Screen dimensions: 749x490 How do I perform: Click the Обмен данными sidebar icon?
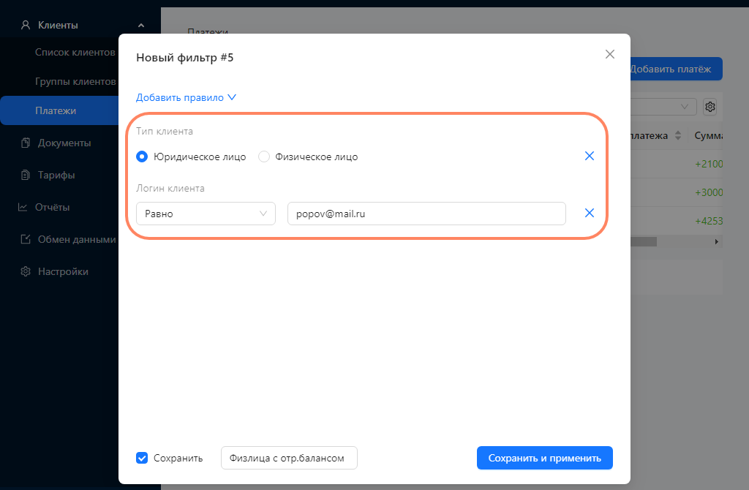click(26, 239)
